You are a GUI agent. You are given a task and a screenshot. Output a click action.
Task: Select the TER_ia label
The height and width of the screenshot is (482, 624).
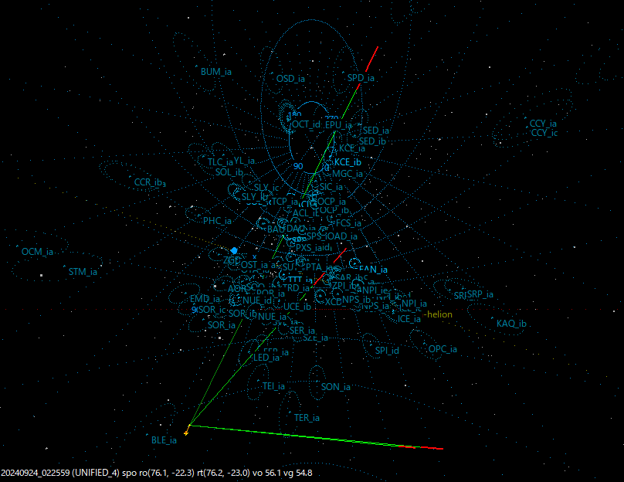306,416
